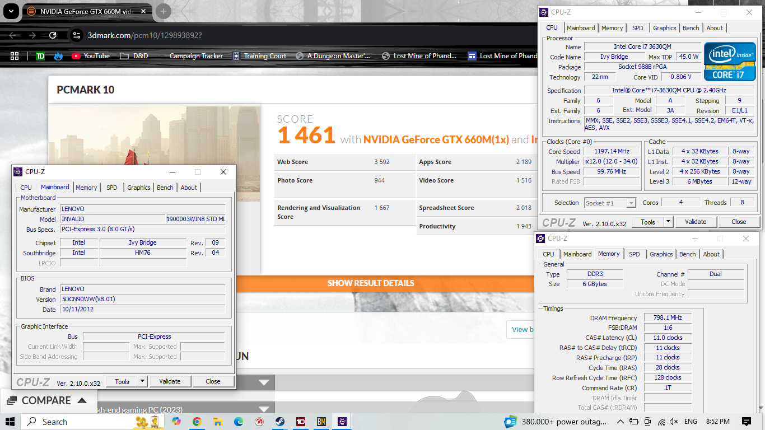The image size is (765, 430).
Task: Open the volume control in system tray
Action: tap(674, 422)
